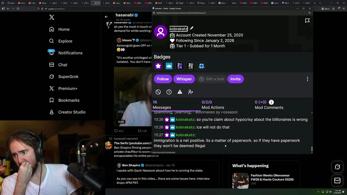347x195 pixels.
Task: Click the report flag icon in viewer card
Action: point(307,21)
